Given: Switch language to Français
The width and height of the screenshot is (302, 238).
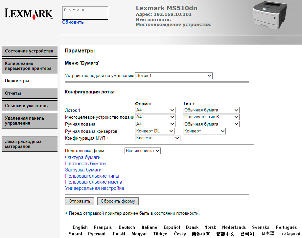Looking at the screenshot, I should coord(103,228).
